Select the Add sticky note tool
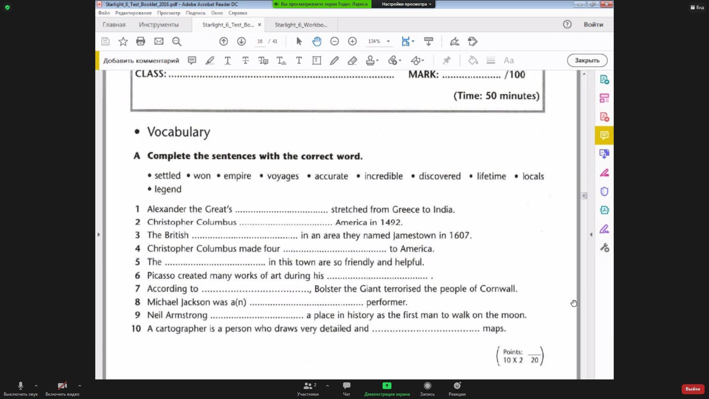The width and height of the screenshot is (709, 399). tap(192, 61)
